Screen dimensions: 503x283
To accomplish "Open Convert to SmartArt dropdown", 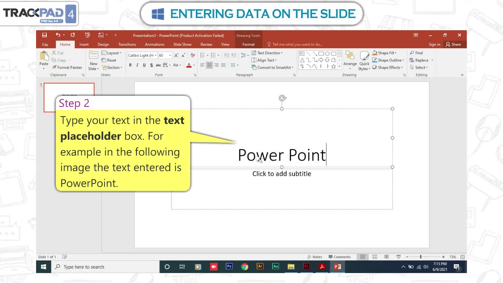I will pyautogui.click(x=272, y=67).
